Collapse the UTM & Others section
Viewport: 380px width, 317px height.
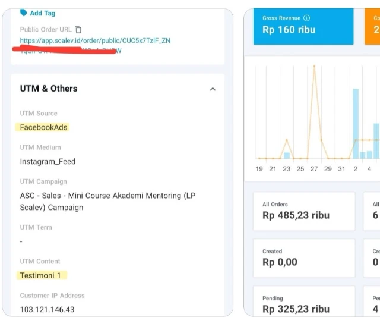213,89
